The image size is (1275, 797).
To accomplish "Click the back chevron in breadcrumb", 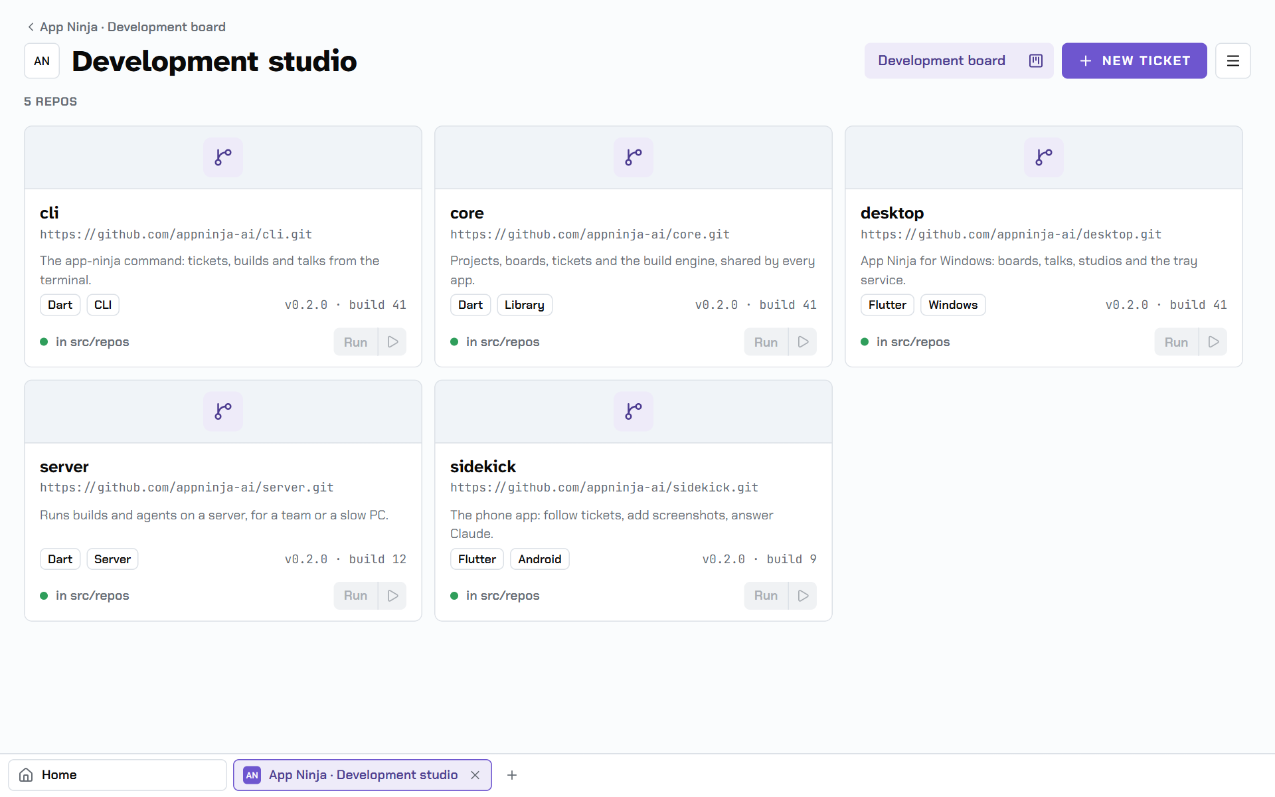I will [31, 27].
